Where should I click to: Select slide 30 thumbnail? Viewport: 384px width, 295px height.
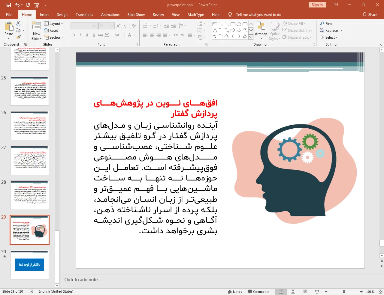tap(29, 265)
